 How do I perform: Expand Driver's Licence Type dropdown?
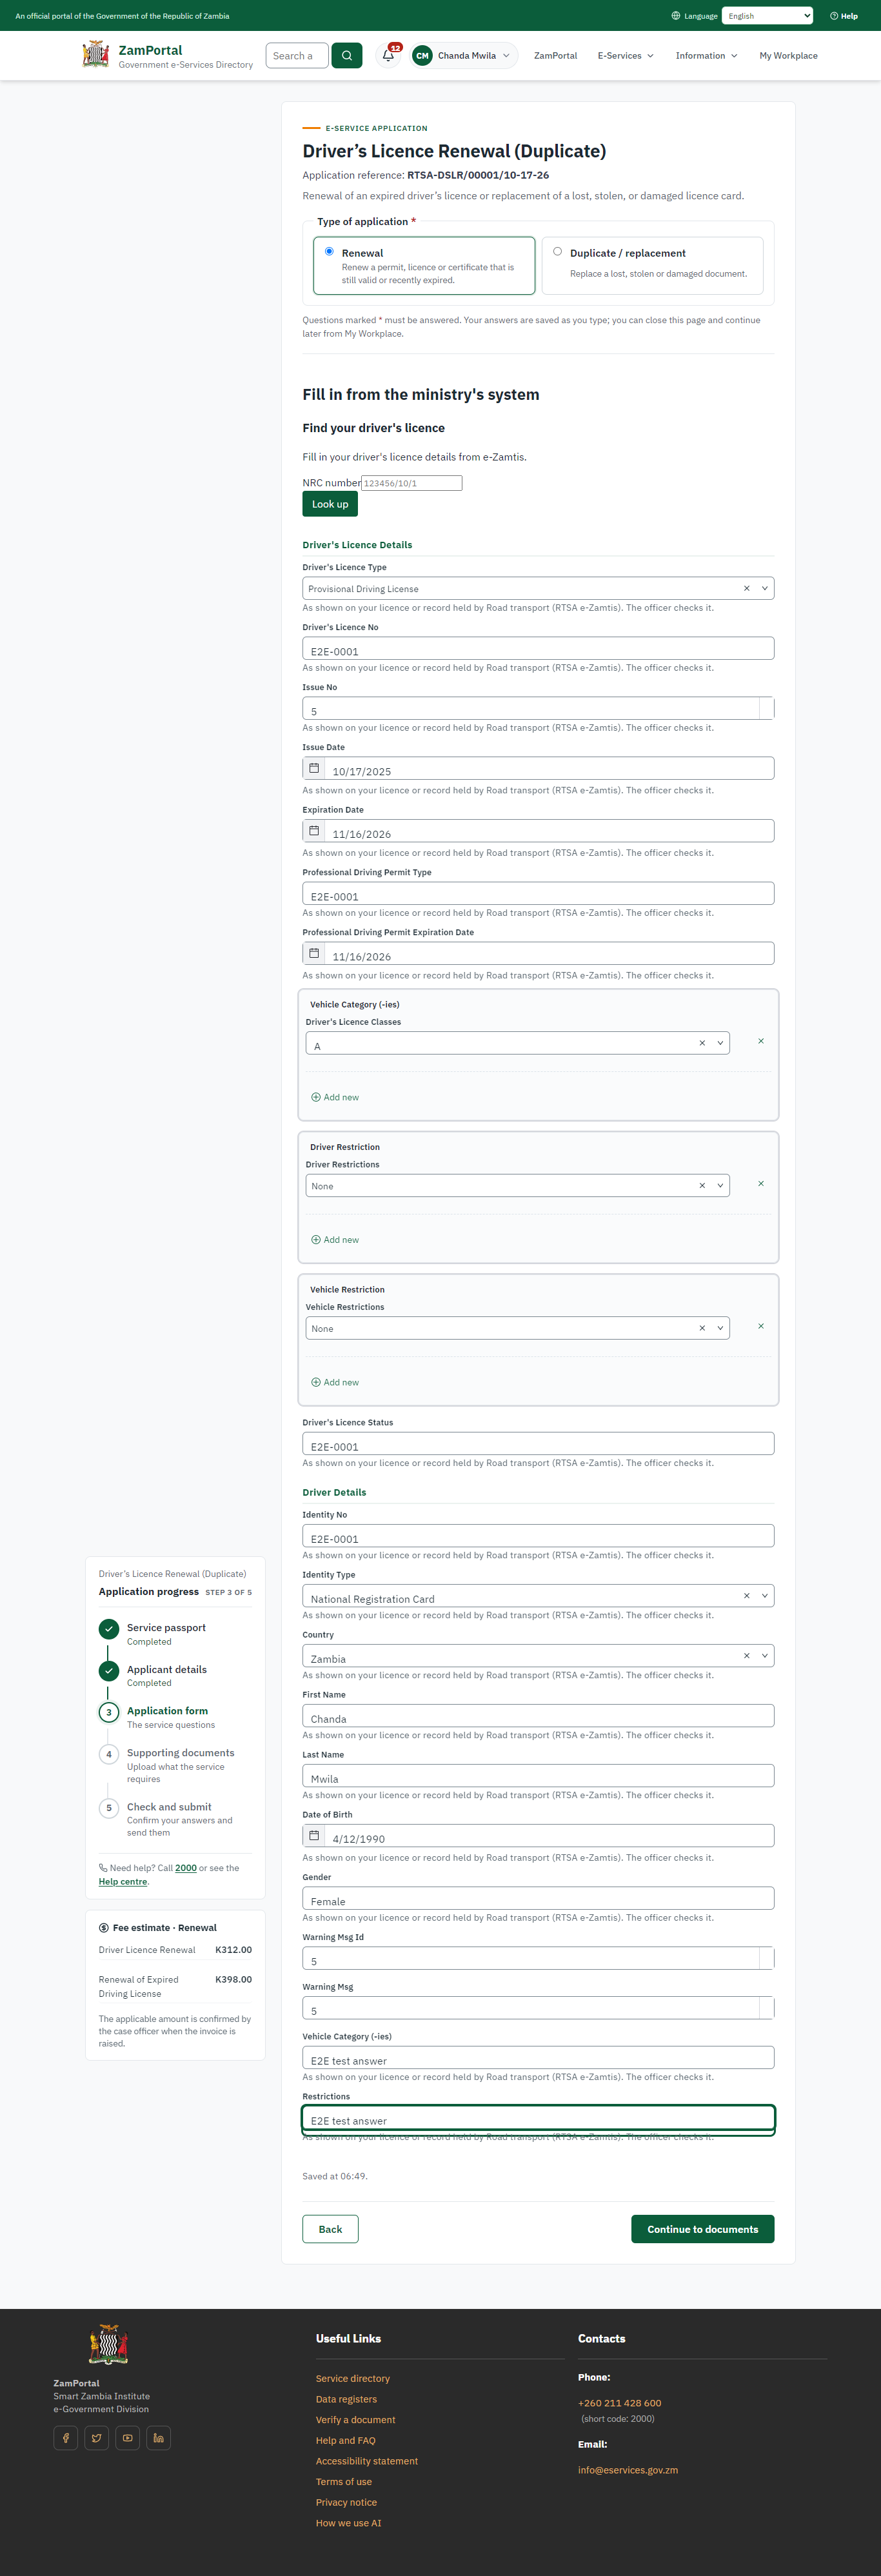pos(765,588)
